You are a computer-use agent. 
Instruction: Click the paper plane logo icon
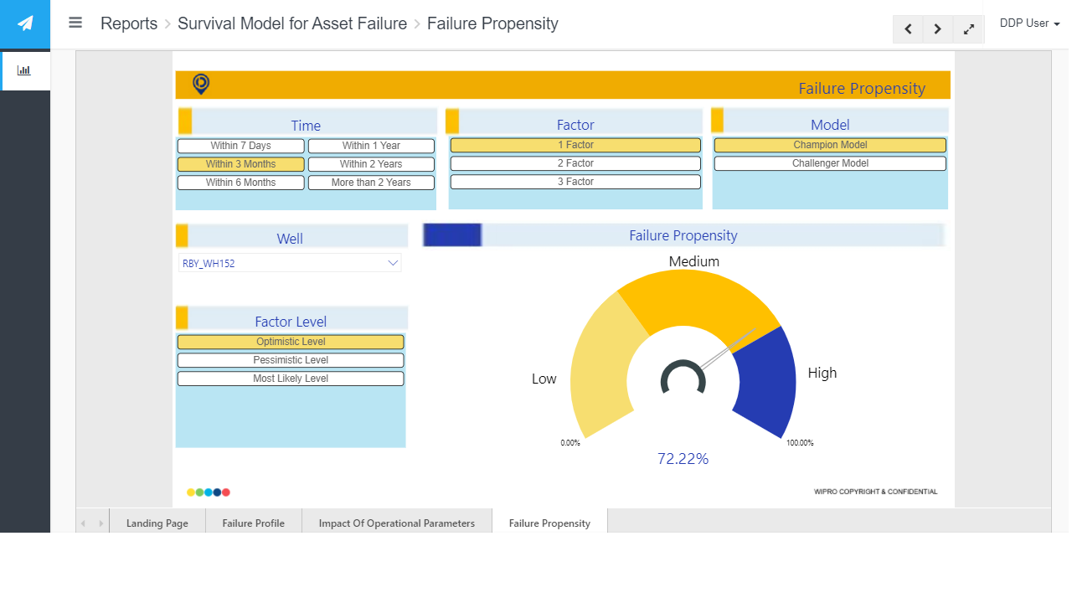click(25, 23)
